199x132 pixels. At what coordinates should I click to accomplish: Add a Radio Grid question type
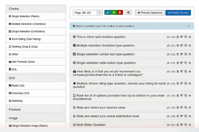(x=36, y=86)
